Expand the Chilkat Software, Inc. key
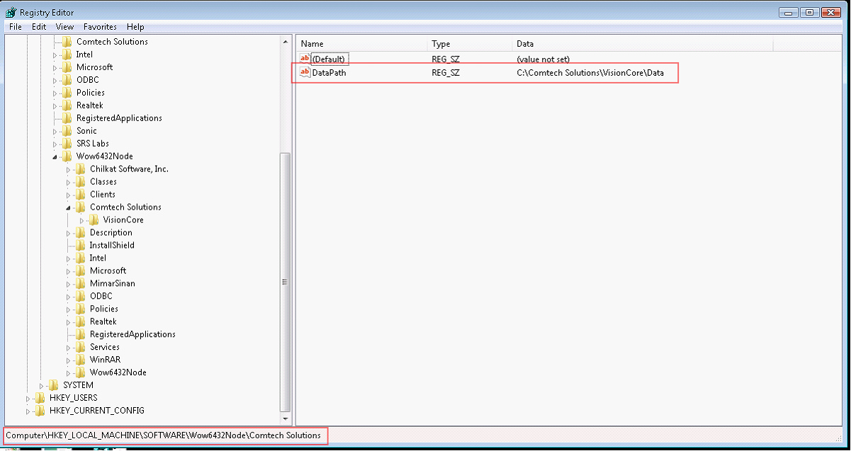 (x=69, y=169)
